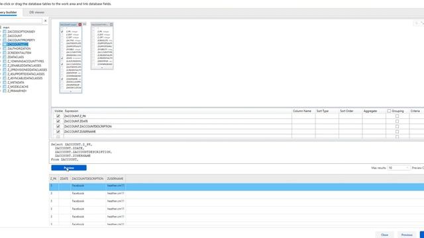The height and width of the screenshot is (238, 424).
Task: Close the second table box in work area
Action: (x=111, y=24)
